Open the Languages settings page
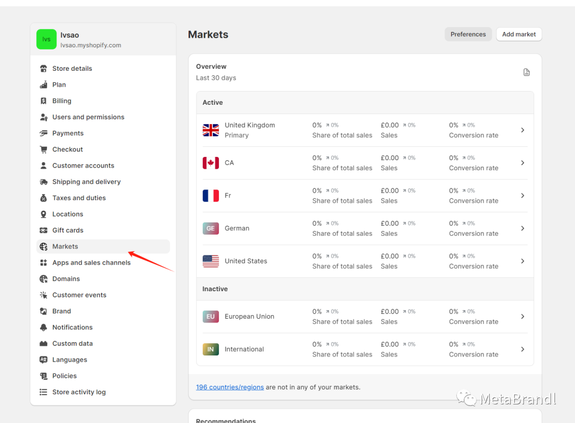The height and width of the screenshot is (423, 575). click(103, 360)
